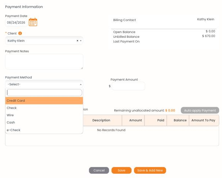Viewport: 222px width, 178px height.
Task: Clear the Kathy Klein client selection
Action: [x=77, y=41]
